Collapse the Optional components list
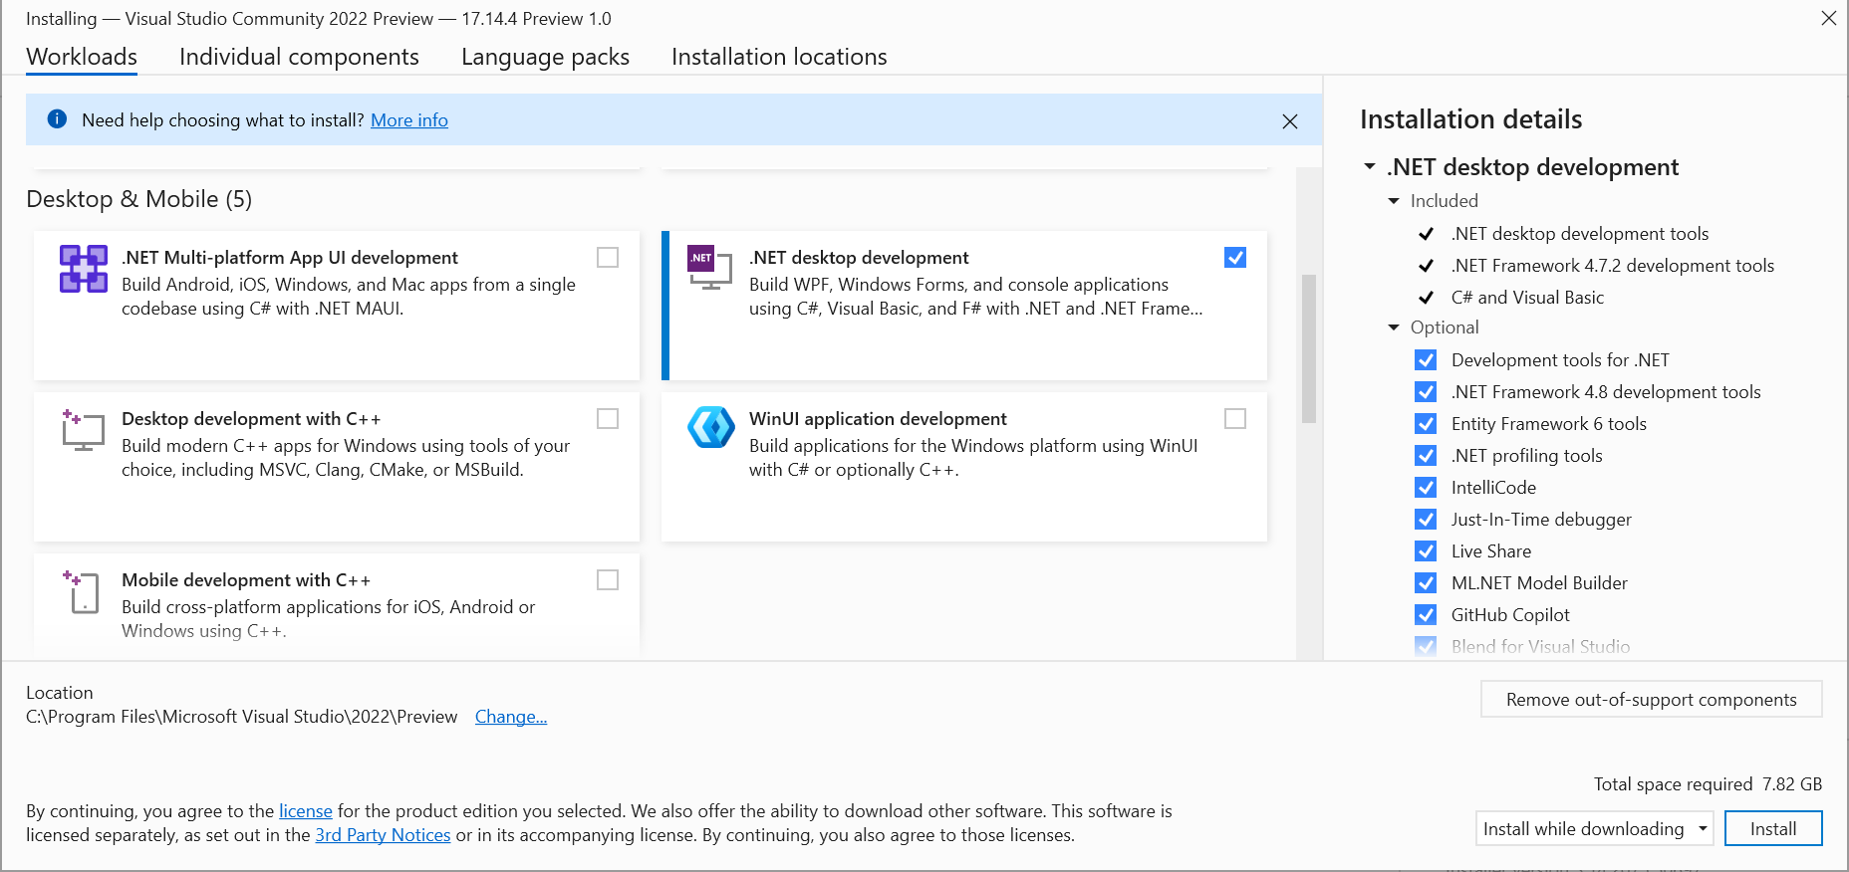Viewport: 1849px width, 872px height. pyautogui.click(x=1394, y=327)
